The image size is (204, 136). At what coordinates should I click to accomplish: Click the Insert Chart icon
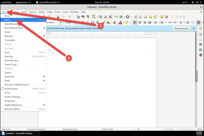coord(105,17)
